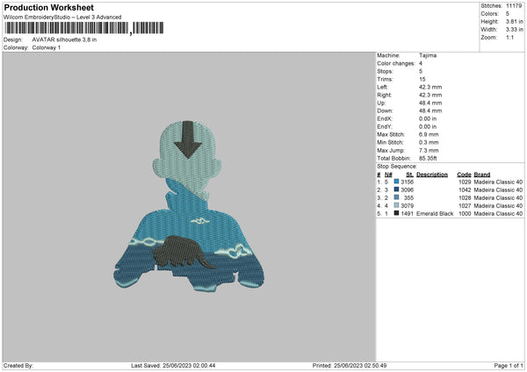Screen dimensions: 527x372
Task: Click the Zoom value 1:1
Action: pos(509,37)
